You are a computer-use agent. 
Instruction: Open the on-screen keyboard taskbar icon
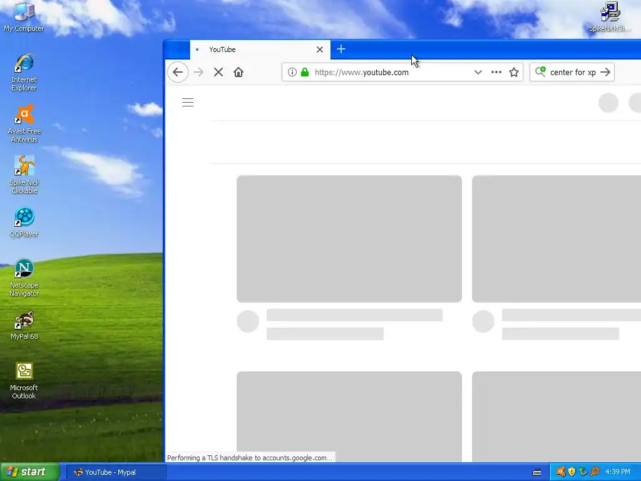(537, 472)
